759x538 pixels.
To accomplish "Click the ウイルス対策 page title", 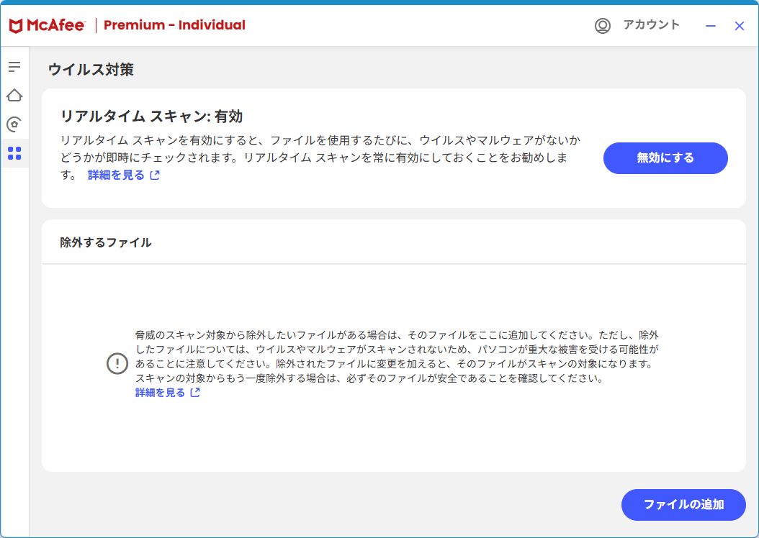I will tap(91, 69).
